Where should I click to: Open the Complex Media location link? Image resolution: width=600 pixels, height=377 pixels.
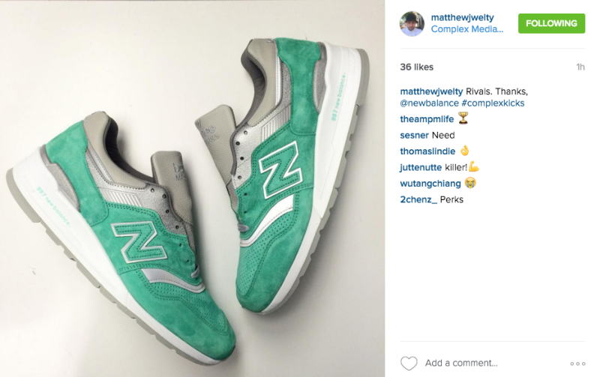[466, 29]
